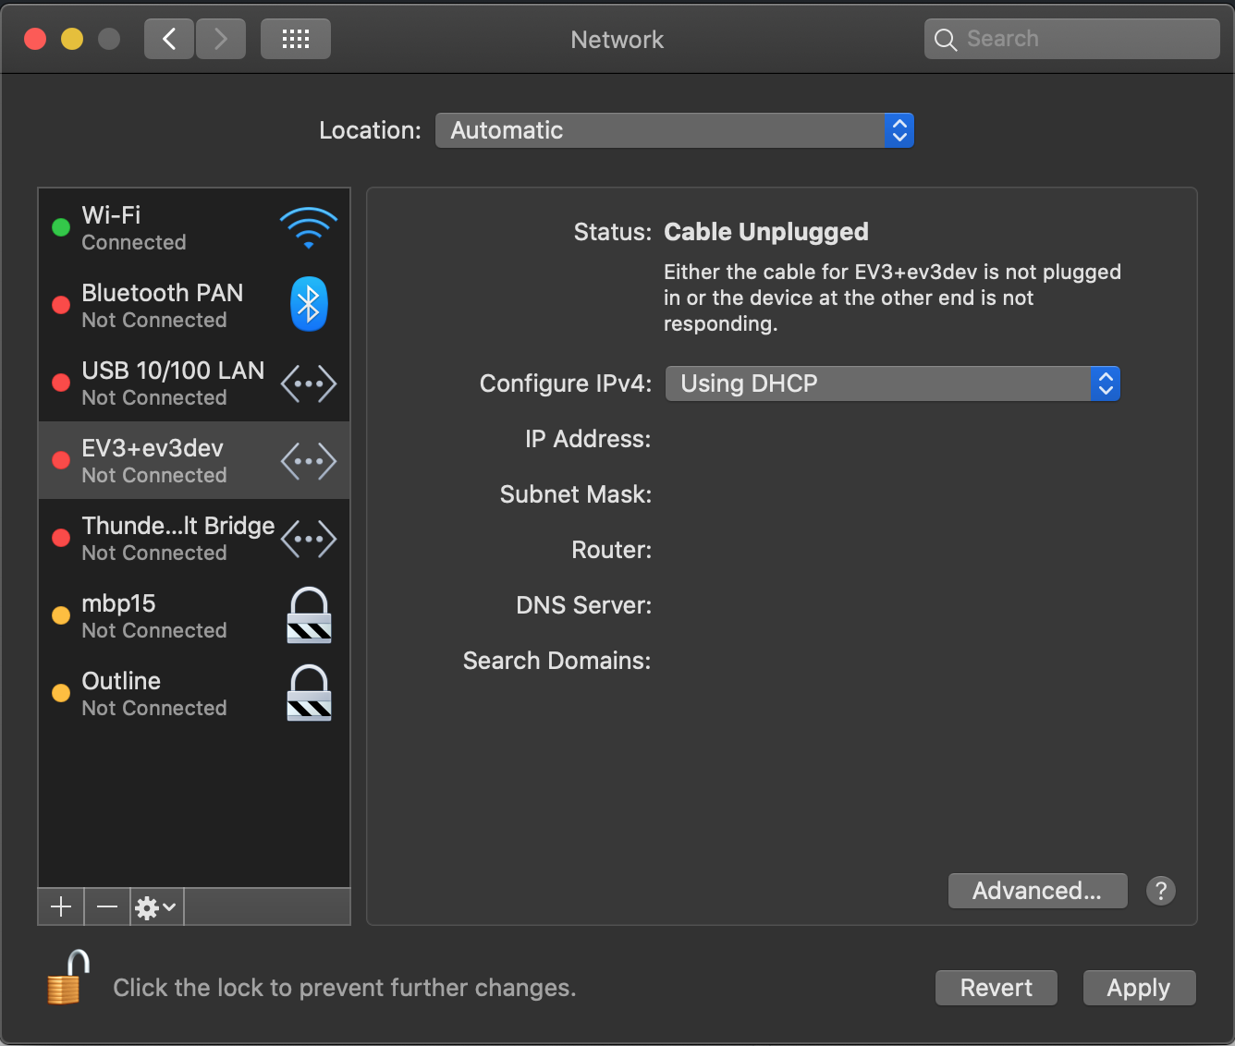Click the USB 10/100 LAN ethernet icon

coord(308,383)
